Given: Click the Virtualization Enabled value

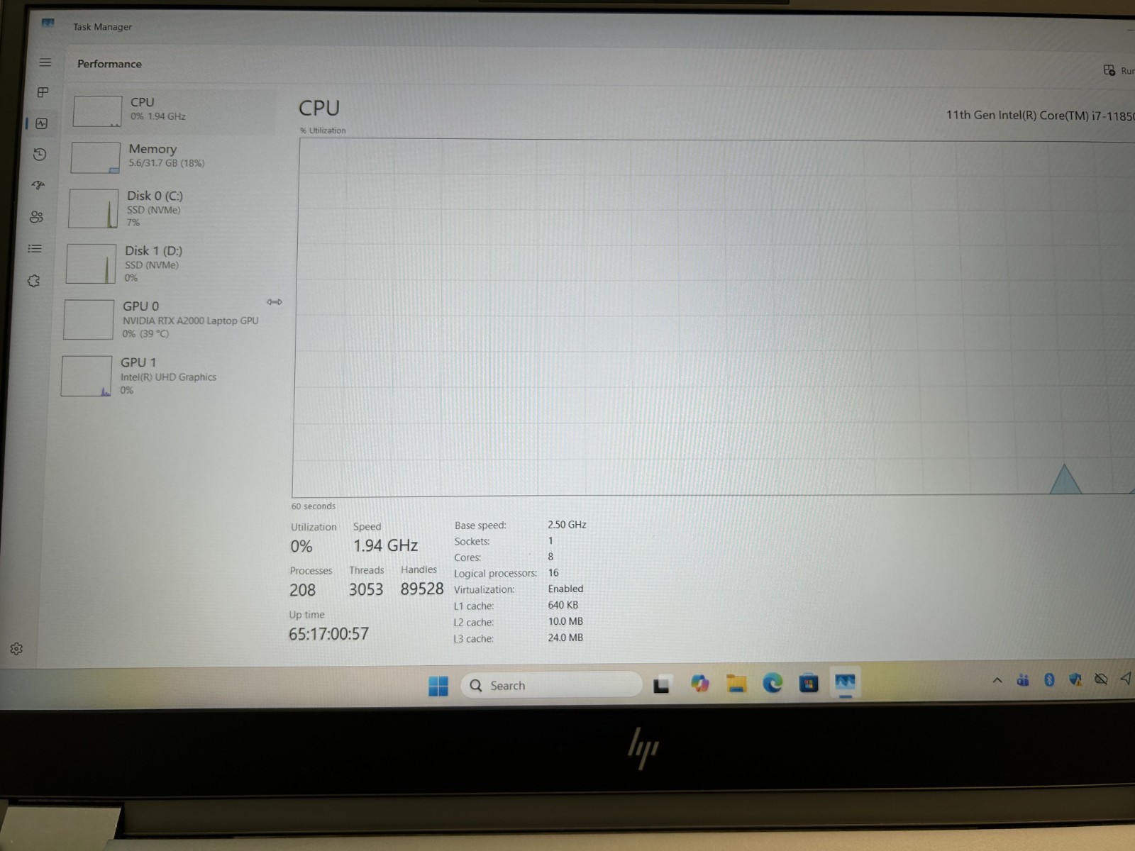Looking at the screenshot, I should 565,589.
